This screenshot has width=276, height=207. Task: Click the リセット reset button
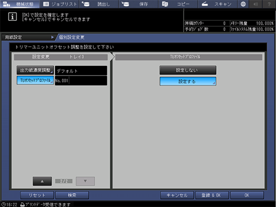(x=37, y=195)
